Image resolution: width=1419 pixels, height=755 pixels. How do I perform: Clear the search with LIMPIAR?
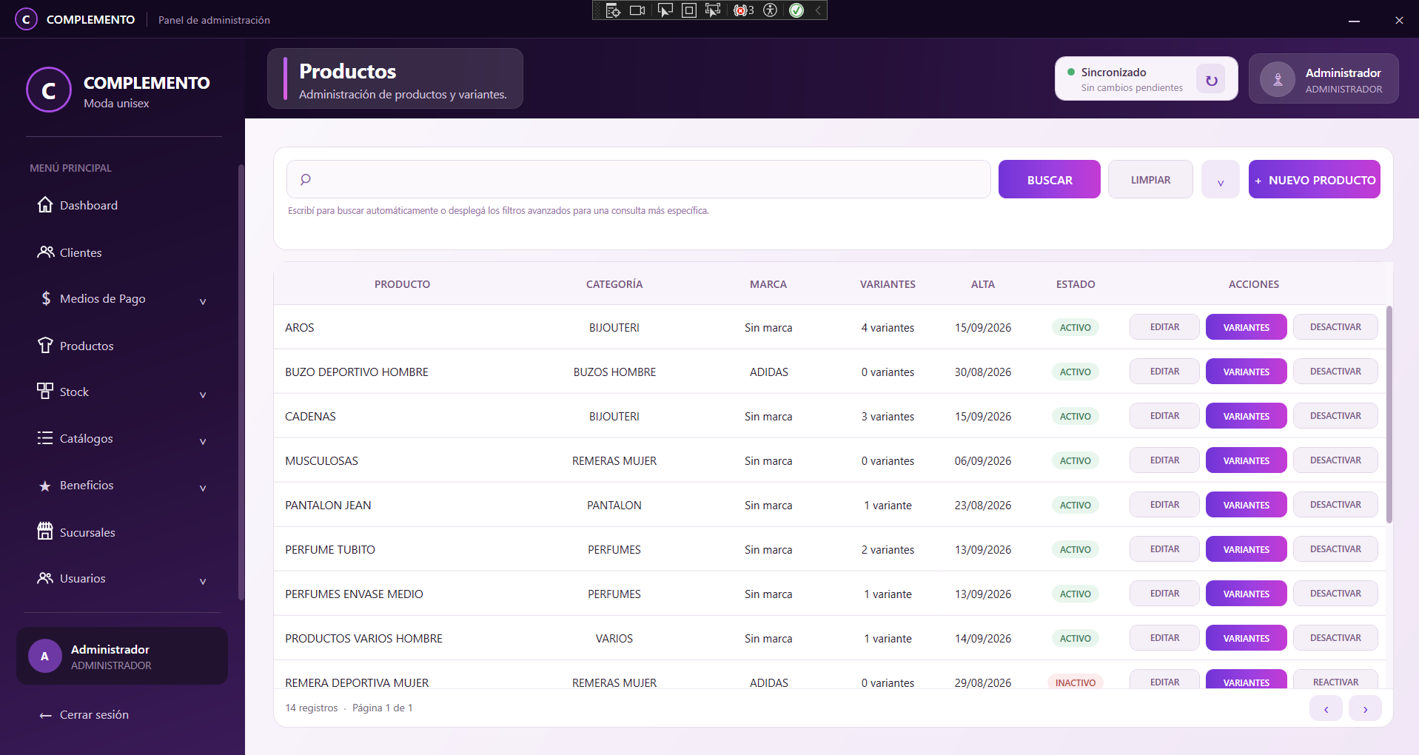tap(1150, 180)
